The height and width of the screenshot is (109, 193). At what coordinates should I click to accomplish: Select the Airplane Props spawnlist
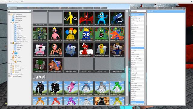21,39
